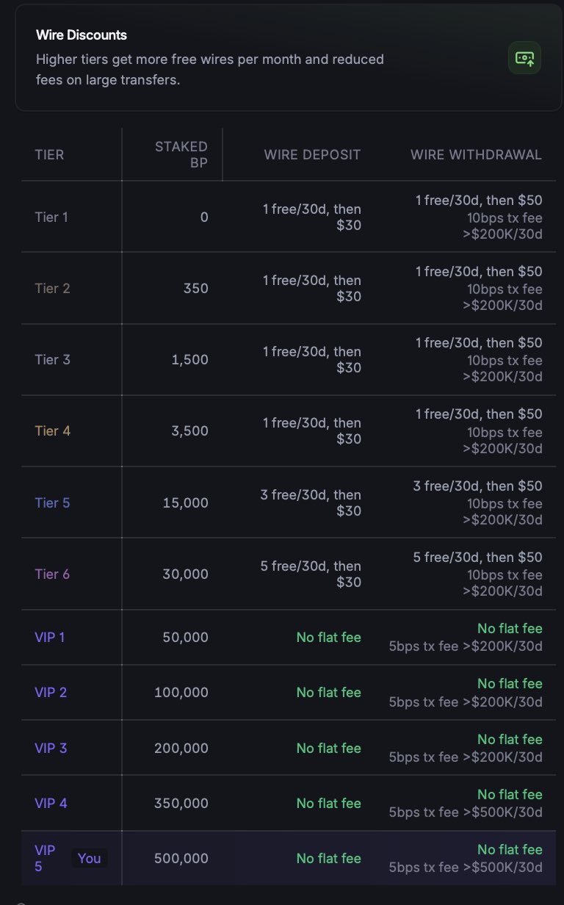564x905 pixels.
Task: Click the 15,000 staked BP value
Action: click(185, 502)
